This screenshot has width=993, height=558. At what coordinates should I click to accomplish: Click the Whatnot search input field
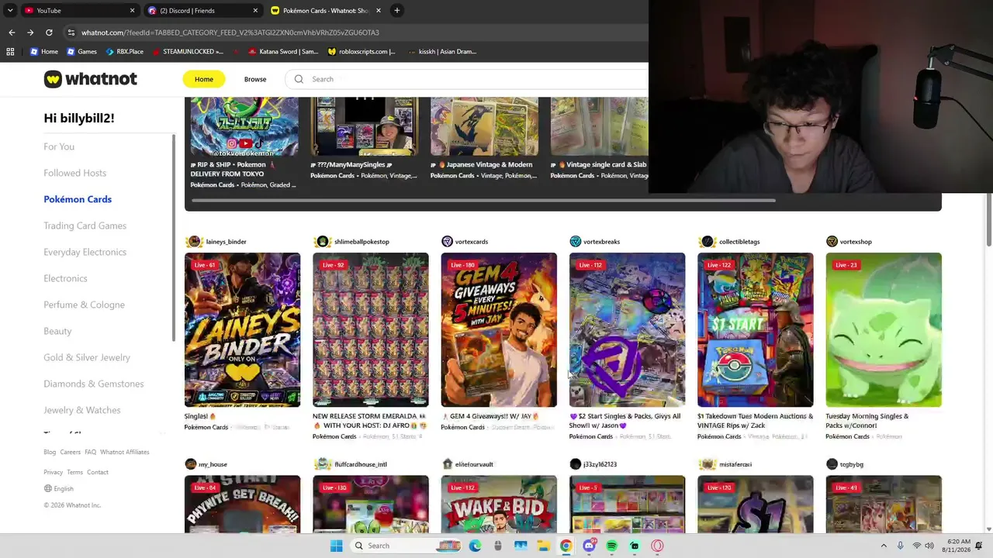(x=467, y=79)
